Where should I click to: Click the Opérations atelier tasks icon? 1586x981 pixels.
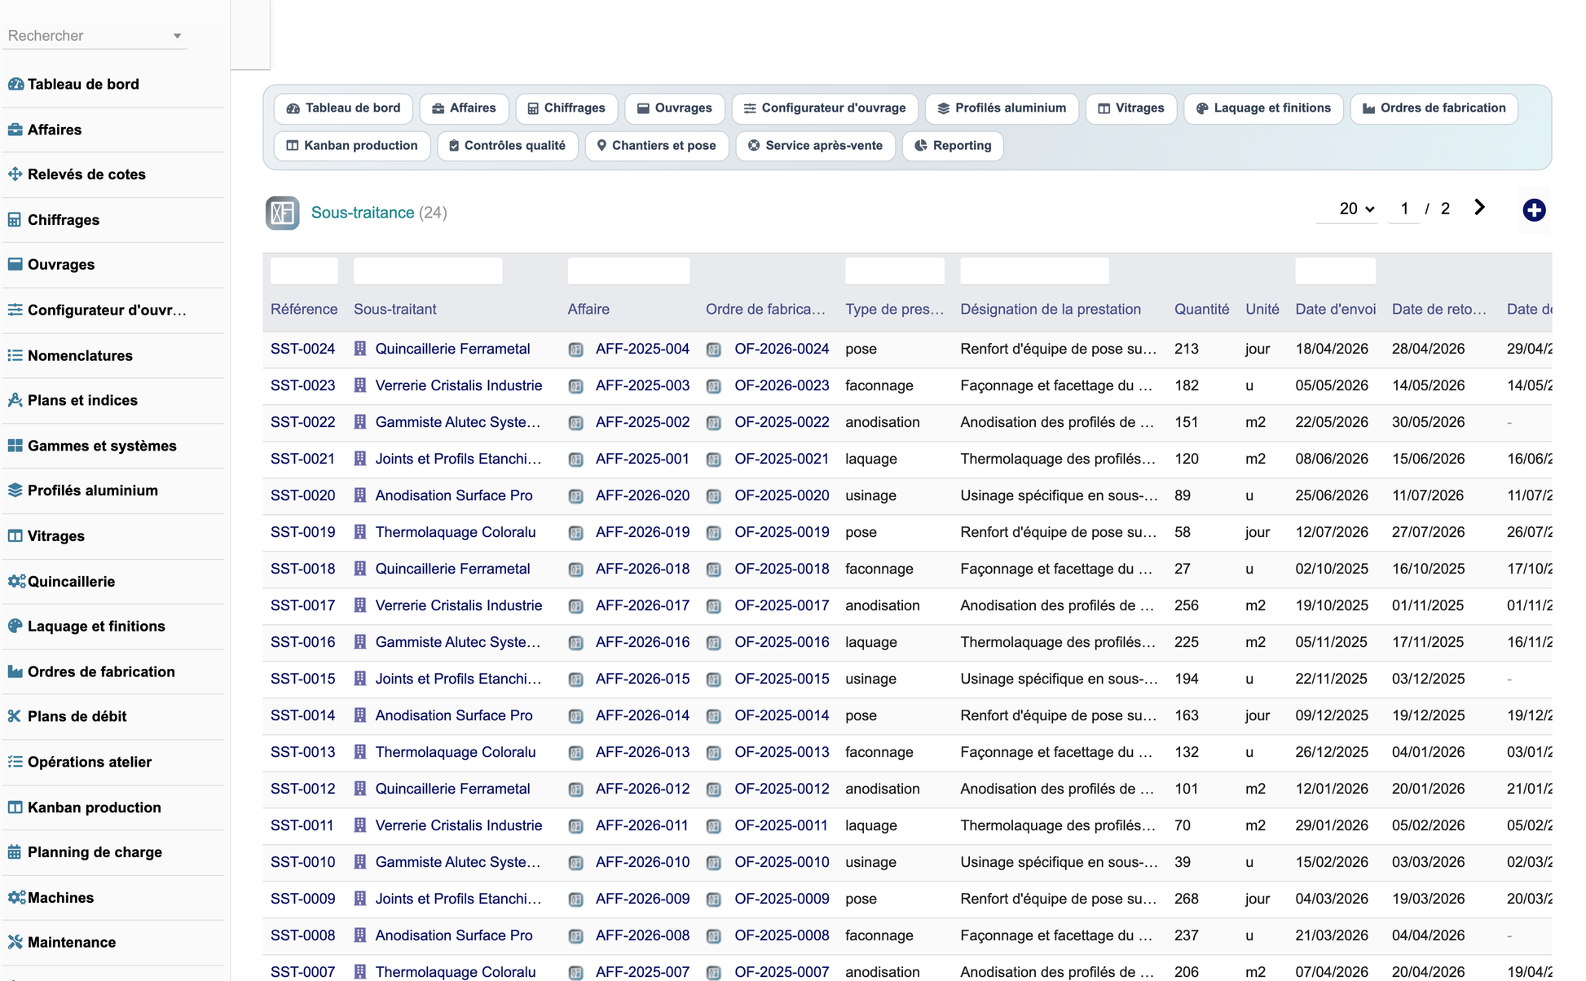(15, 762)
